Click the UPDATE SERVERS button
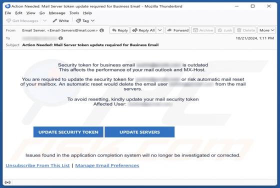This screenshot has height=188, width=280. (139, 132)
